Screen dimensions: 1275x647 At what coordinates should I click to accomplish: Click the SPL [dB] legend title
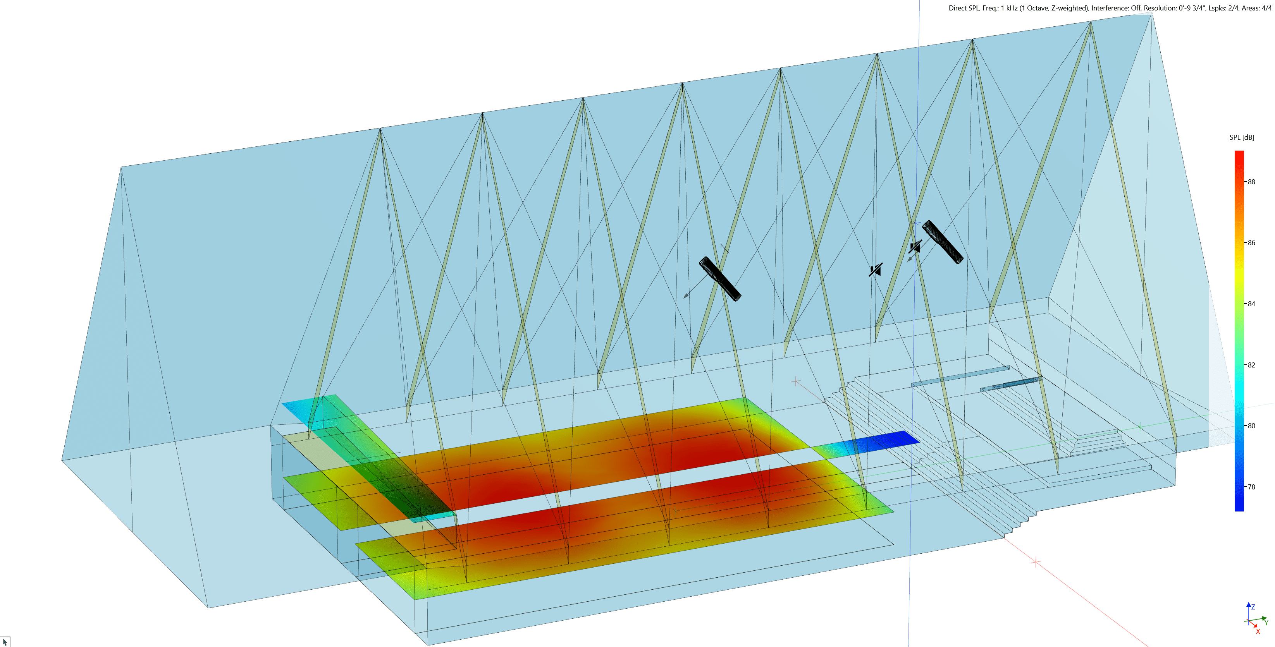pos(1241,137)
